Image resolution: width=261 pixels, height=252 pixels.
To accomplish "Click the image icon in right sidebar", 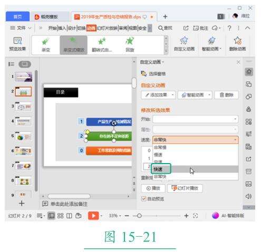I will coord(248,184).
